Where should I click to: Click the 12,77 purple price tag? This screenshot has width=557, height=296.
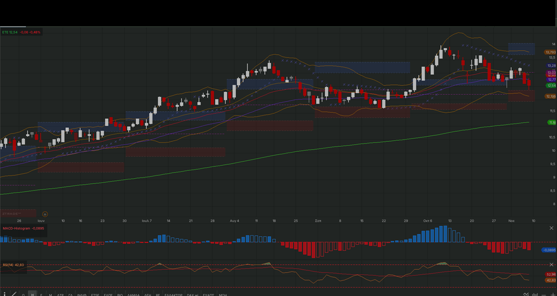point(551,79)
